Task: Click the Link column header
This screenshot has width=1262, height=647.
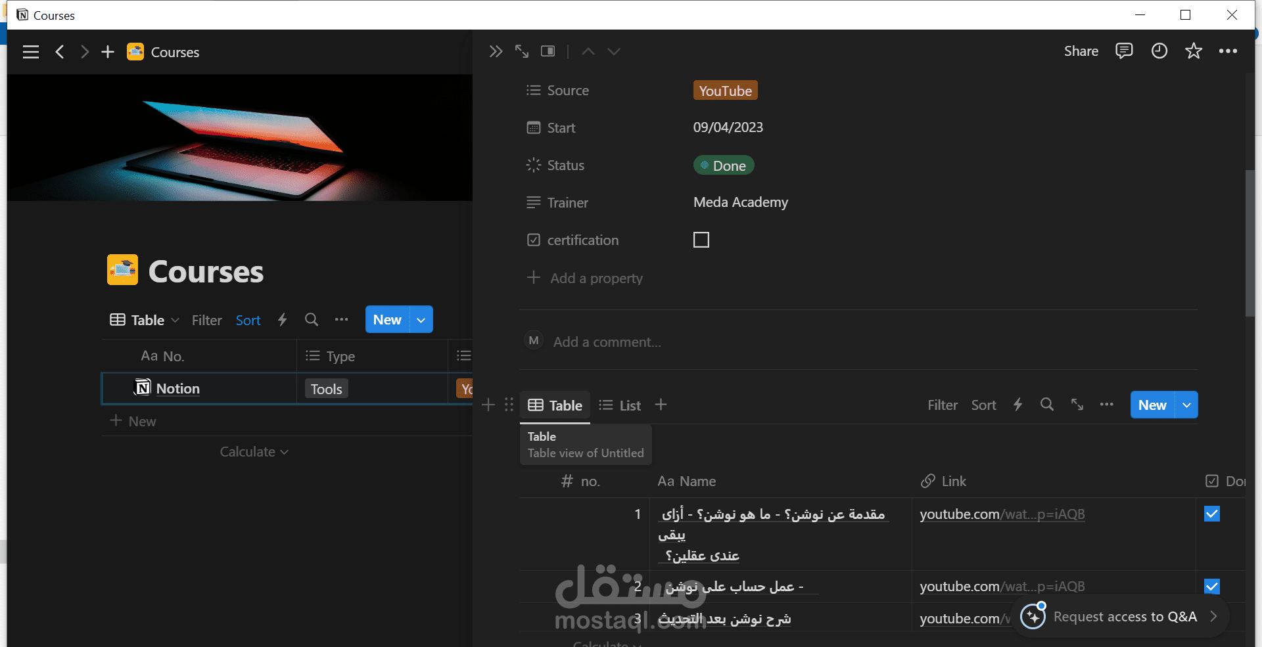Action: pos(943,481)
